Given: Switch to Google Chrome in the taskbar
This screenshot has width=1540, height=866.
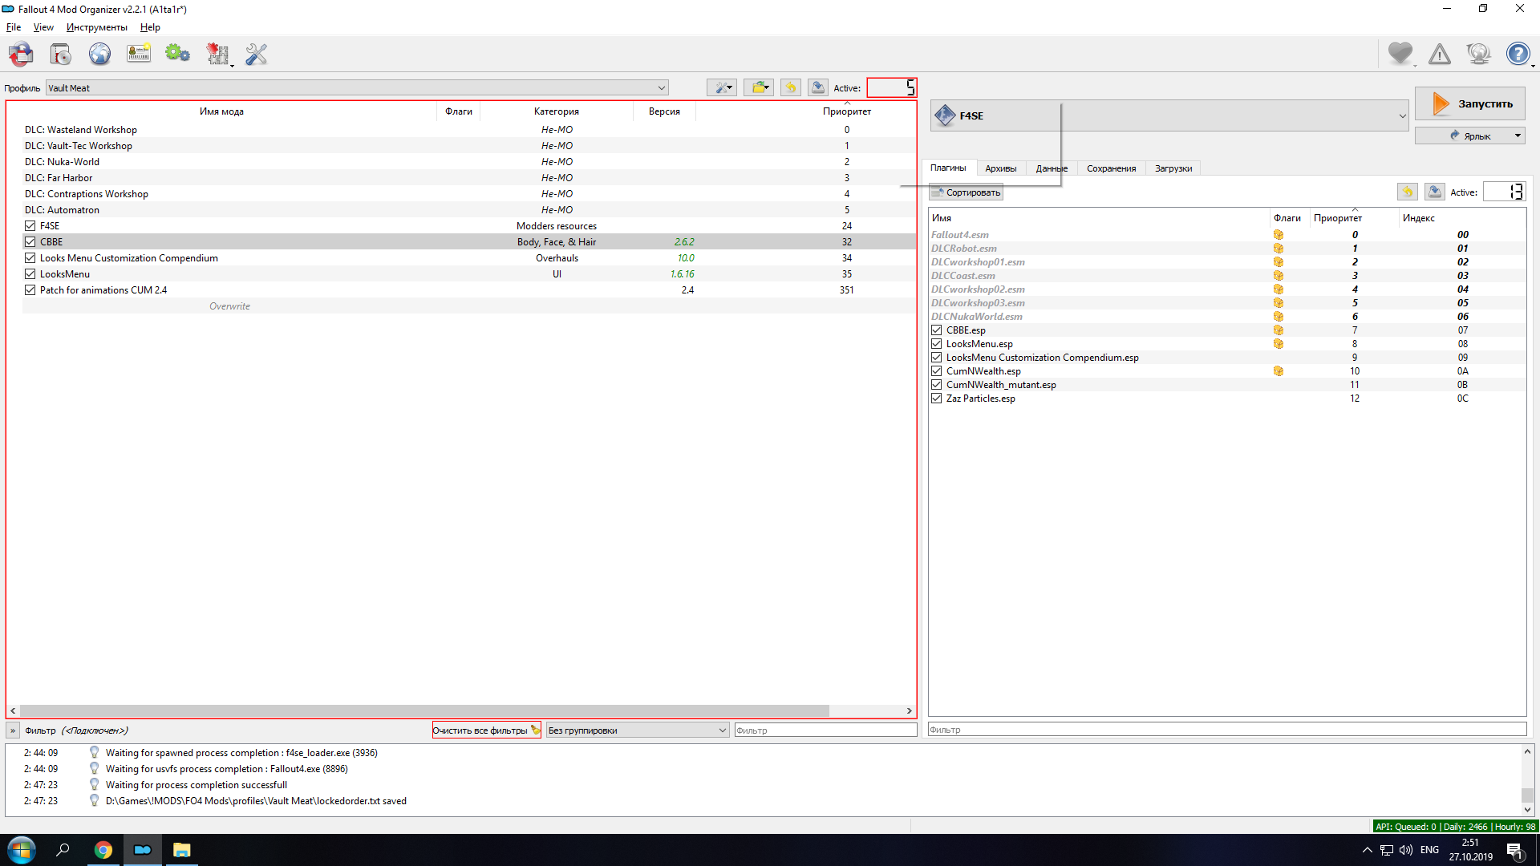Looking at the screenshot, I should [x=103, y=850].
